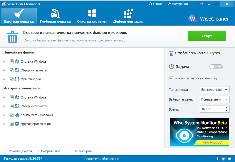This screenshot has width=235, height=162.
Task: Click Windows flag icon in История компьютера
Action: (17, 97)
